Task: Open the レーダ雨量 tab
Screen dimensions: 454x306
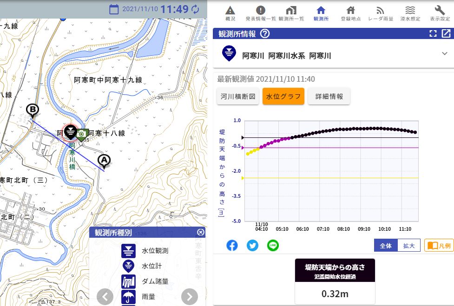Action: 381,13
